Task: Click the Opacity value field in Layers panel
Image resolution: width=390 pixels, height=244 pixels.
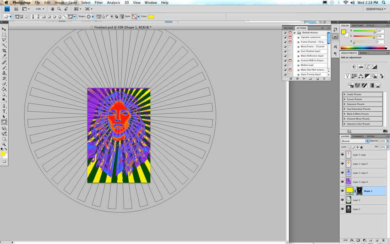Action: click(382, 141)
